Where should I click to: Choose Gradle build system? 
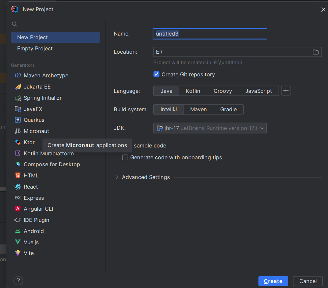[228, 109]
